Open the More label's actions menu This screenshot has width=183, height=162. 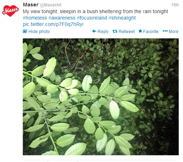point(173,31)
